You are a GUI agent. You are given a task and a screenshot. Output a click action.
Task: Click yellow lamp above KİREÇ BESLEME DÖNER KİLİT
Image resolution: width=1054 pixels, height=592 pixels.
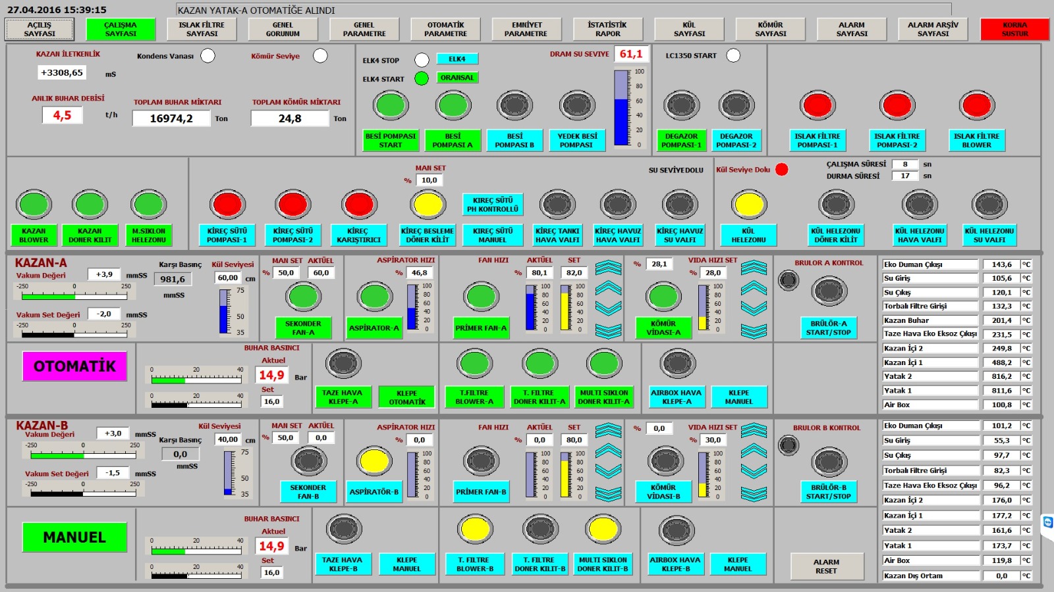(428, 205)
